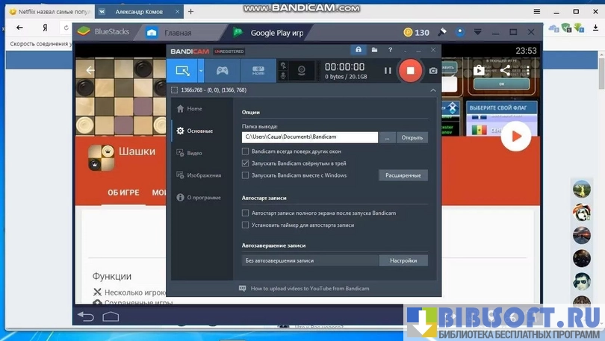
Task: Click the webcam overlay icon
Action: pyautogui.click(x=302, y=71)
